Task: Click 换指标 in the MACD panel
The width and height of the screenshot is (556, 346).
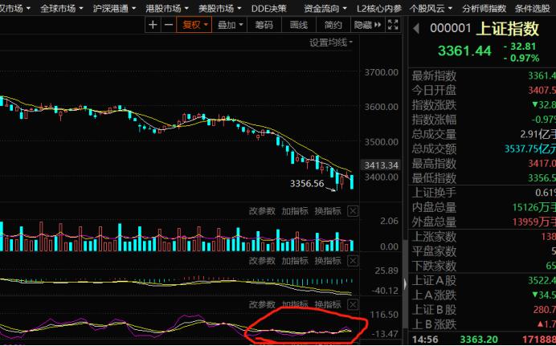Action: click(x=327, y=260)
